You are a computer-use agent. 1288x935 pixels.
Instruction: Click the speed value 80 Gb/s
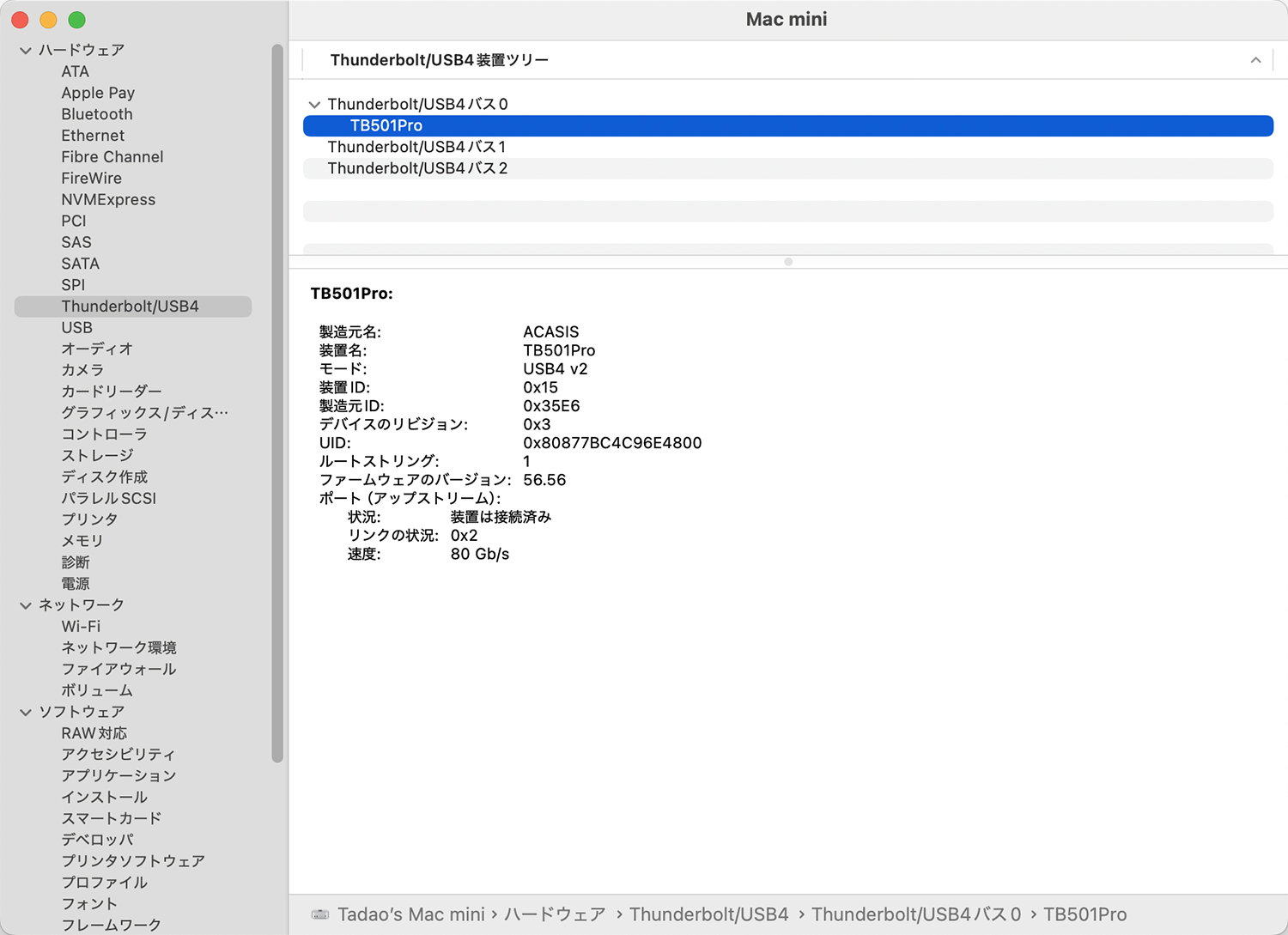point(480,555)
